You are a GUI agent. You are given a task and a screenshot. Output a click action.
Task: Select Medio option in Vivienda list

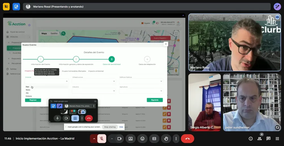28,90
